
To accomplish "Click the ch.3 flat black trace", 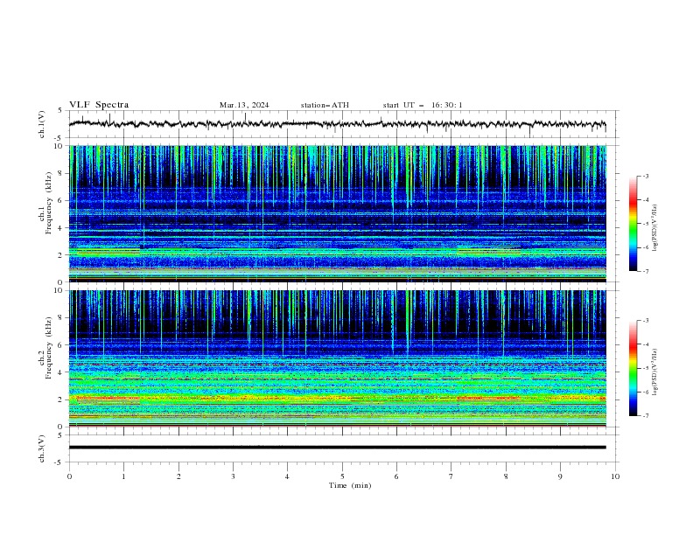I will pyautogui.click(x=338, y=448).
